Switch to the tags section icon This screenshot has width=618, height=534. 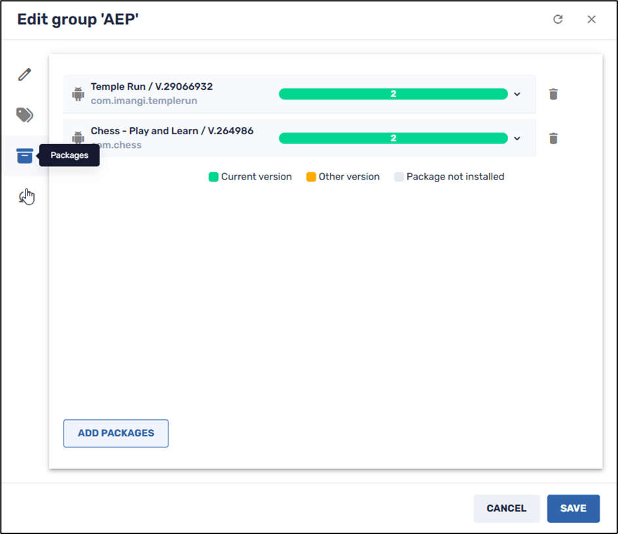[x=25, y=115]
